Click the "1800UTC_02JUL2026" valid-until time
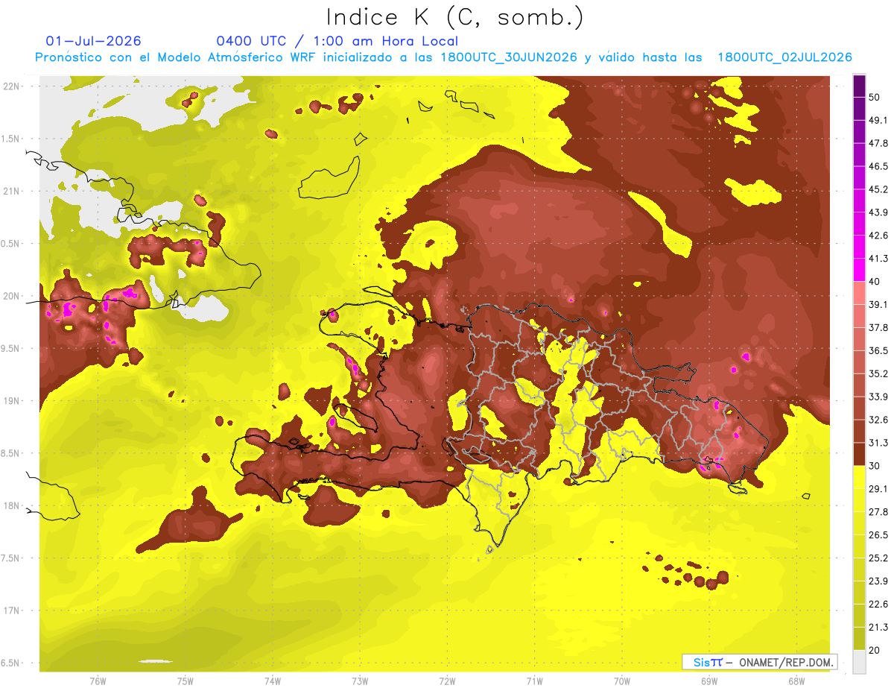 click(784, 57)
